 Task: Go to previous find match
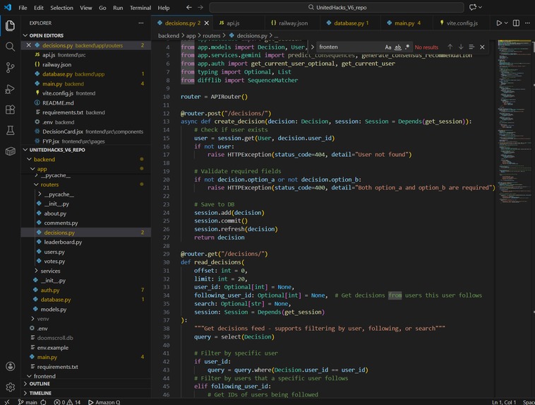pyautogui.click(x=450, y=47)
